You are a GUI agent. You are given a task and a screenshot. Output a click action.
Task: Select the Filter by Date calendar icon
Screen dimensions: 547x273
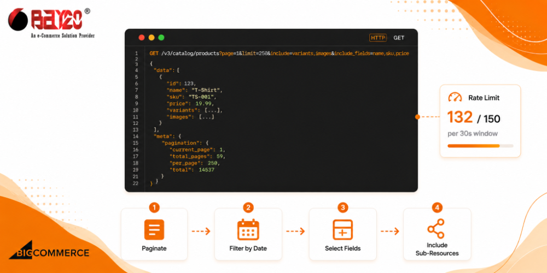coord(248,229)
